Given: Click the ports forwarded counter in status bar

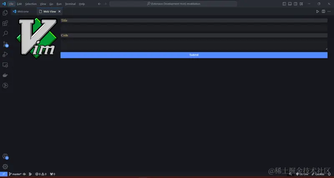Looking at the screenshot, I should point(53,174).
